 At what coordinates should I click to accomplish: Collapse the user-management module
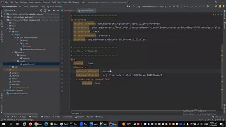(5, 20)
